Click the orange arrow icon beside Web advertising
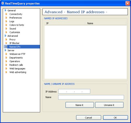The image size is (131, 123). (x=6, y=72)
